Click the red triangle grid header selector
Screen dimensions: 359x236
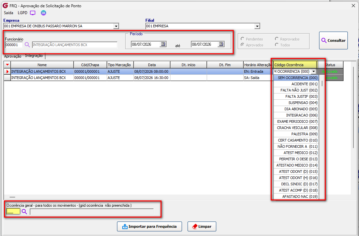click(7, 65)
